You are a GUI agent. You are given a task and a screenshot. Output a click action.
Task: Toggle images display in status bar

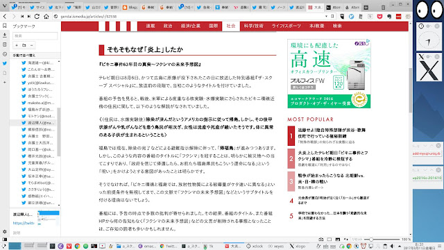click(x=338, y=240)
